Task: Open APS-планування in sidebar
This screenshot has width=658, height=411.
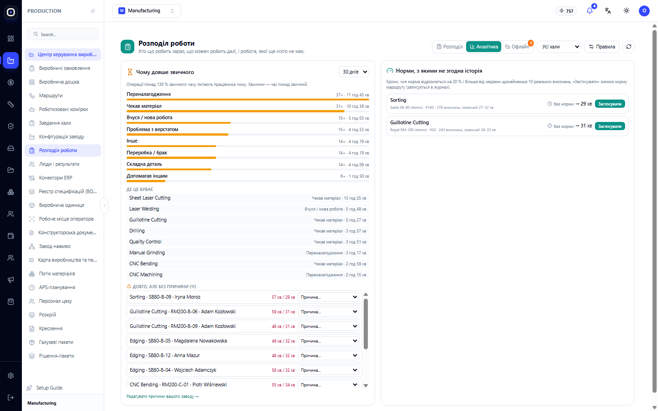Action: point(63,287)
